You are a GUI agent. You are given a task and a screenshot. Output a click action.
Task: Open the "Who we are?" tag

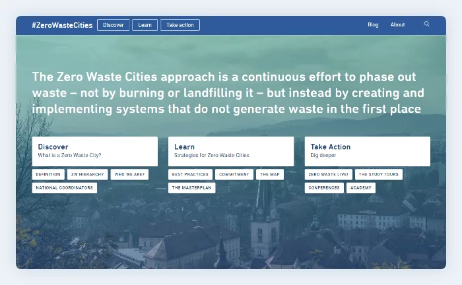pos(129,174)
